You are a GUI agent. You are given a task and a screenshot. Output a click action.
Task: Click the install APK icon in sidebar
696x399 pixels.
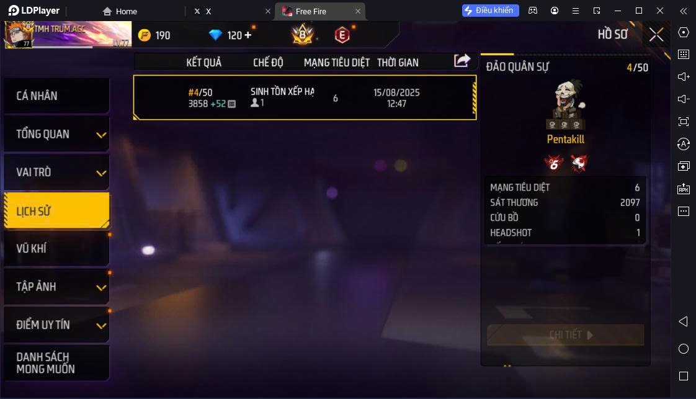click(x=684, y=189)
